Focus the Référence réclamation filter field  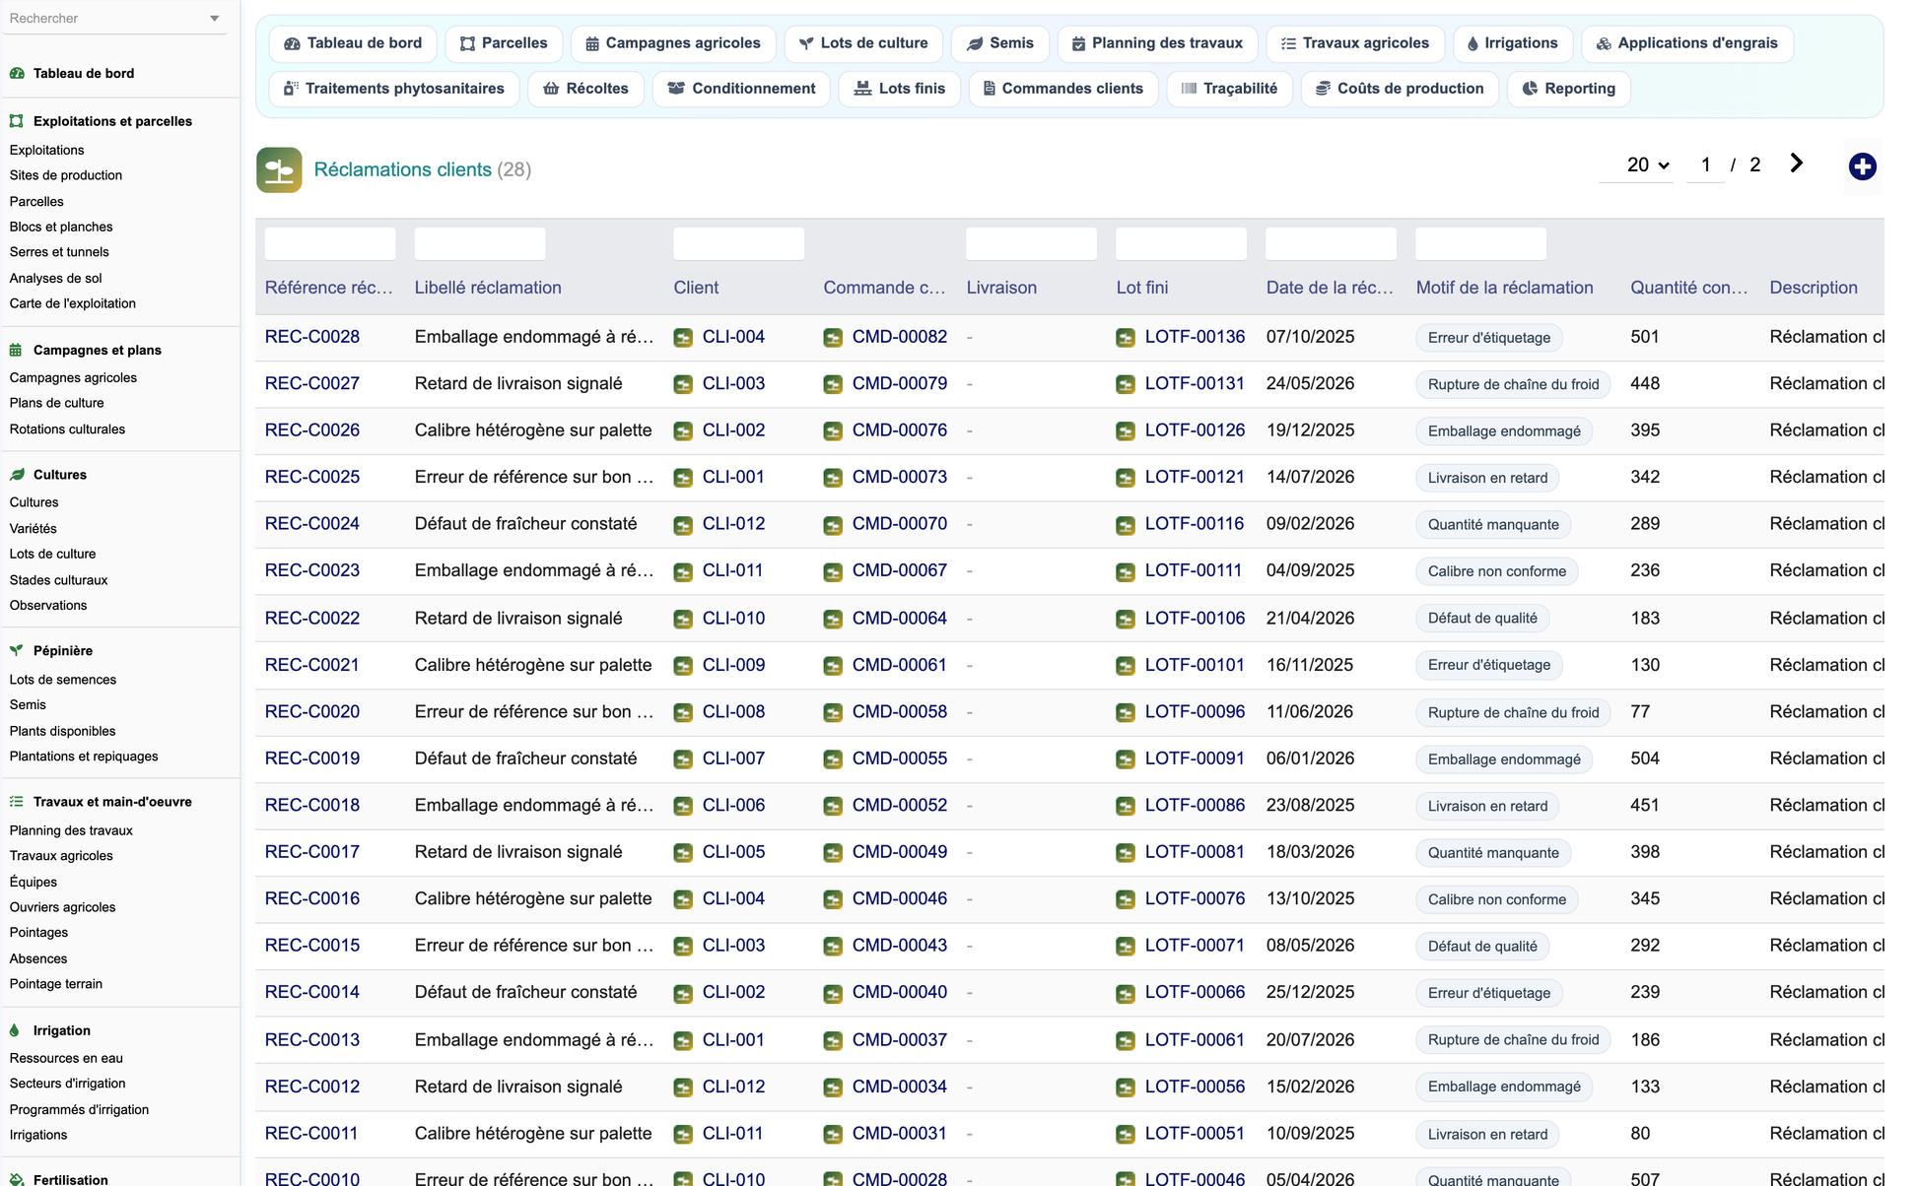(330, 243)
